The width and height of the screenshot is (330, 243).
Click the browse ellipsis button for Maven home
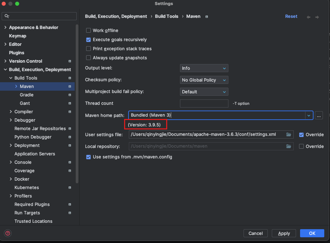tap(319, 115)
